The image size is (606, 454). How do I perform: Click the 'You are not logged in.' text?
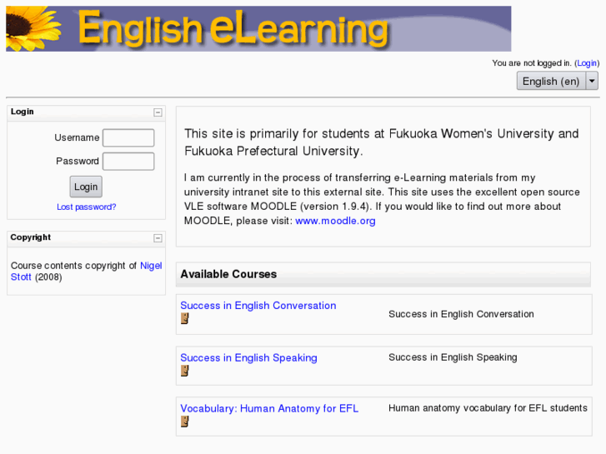[x=532, y=63]
